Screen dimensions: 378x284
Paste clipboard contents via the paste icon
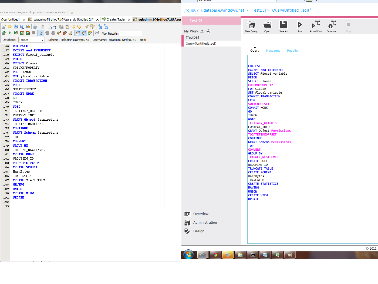(x=67, y=27)
